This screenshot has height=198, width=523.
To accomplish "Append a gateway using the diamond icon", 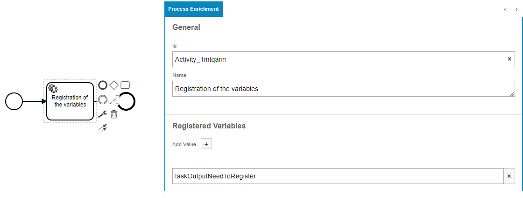I will click(x=114, y=85).
